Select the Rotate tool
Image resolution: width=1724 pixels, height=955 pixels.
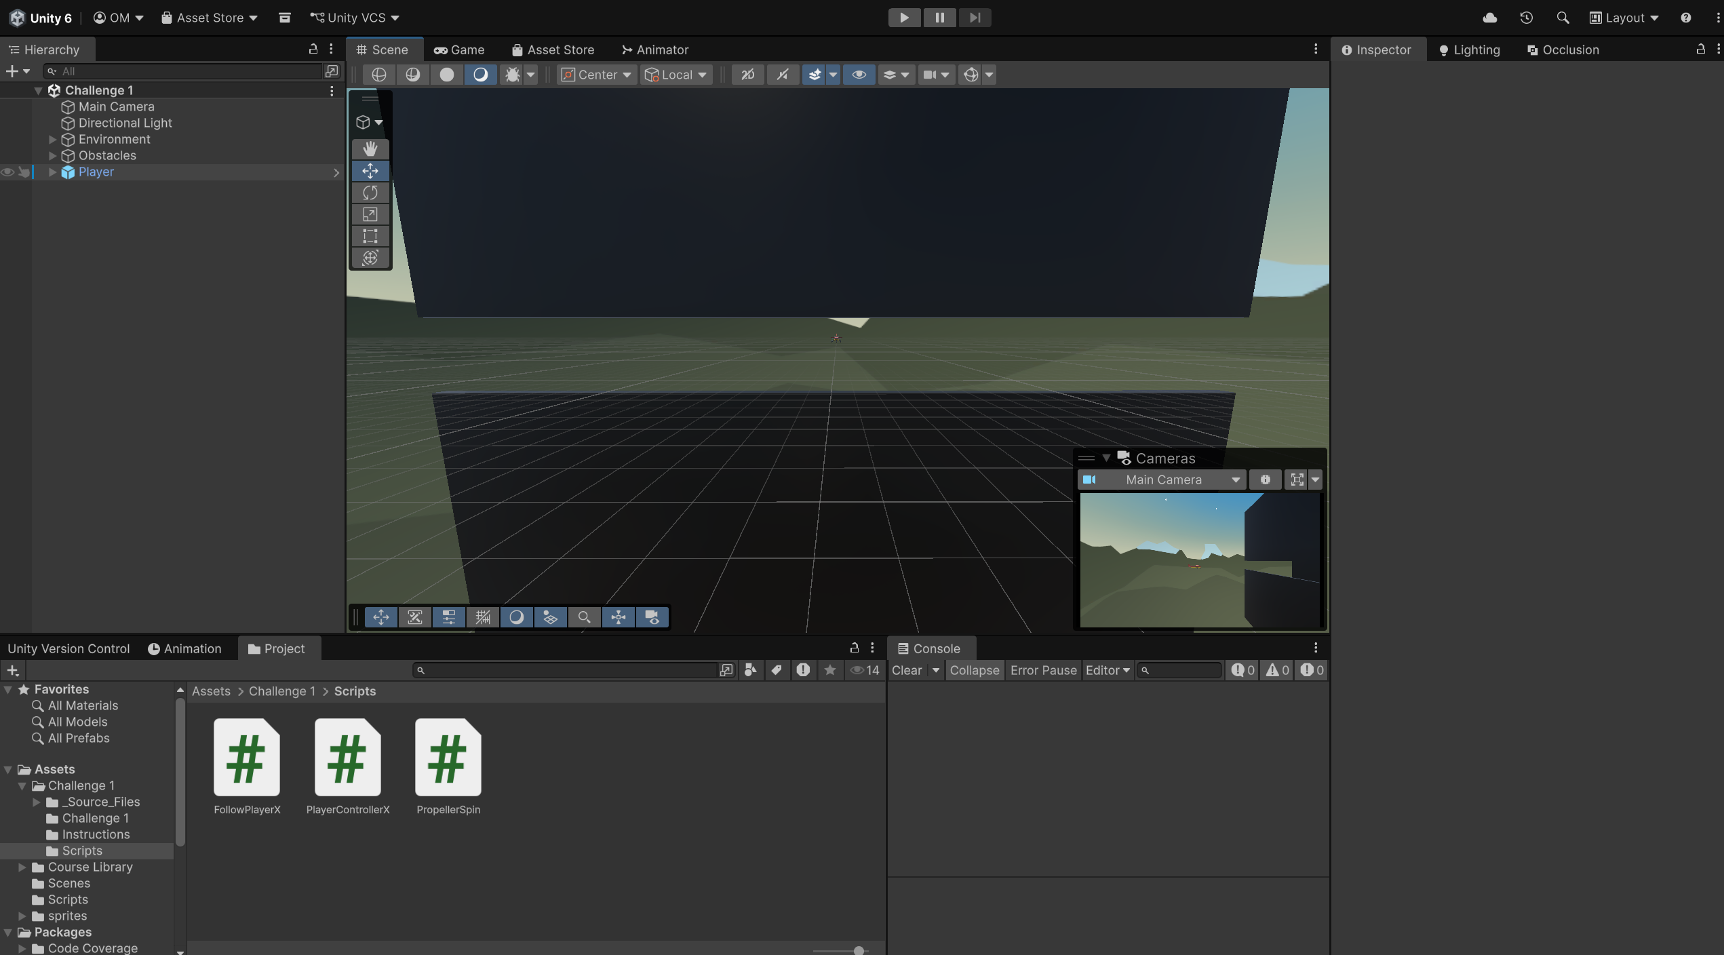[x=370, y=193]
